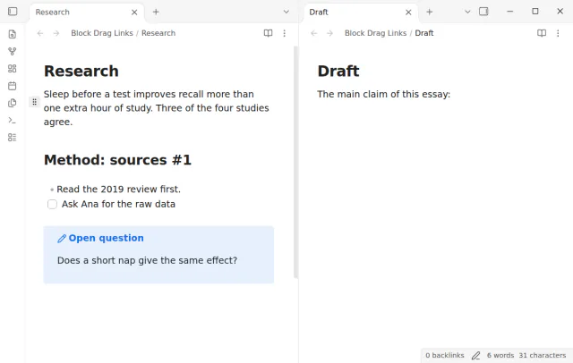
Task: Click the 0 backlinks status item
Action: (x=444, y=355)
